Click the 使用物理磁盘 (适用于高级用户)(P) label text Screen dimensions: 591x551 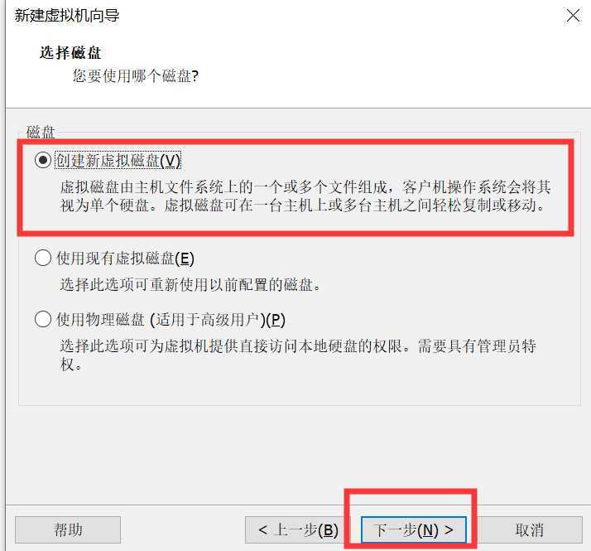[171, 320]
